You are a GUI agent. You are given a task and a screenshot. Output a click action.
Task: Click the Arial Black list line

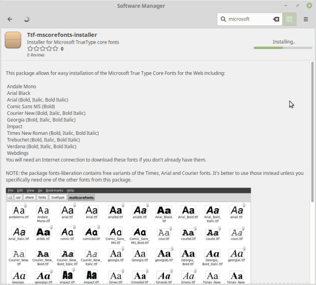click(x=18, y=93)
